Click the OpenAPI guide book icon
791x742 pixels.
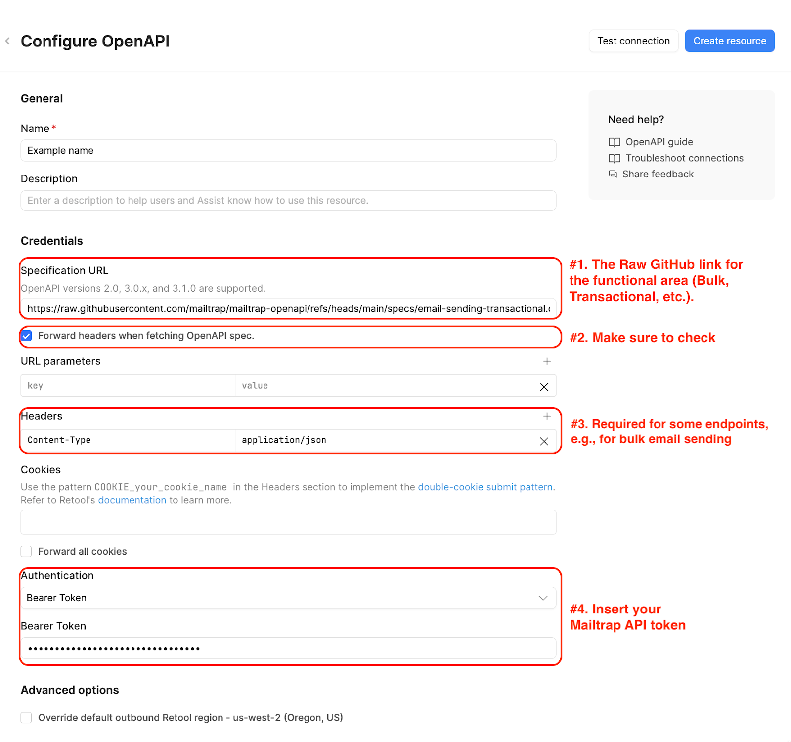(614, 142)
